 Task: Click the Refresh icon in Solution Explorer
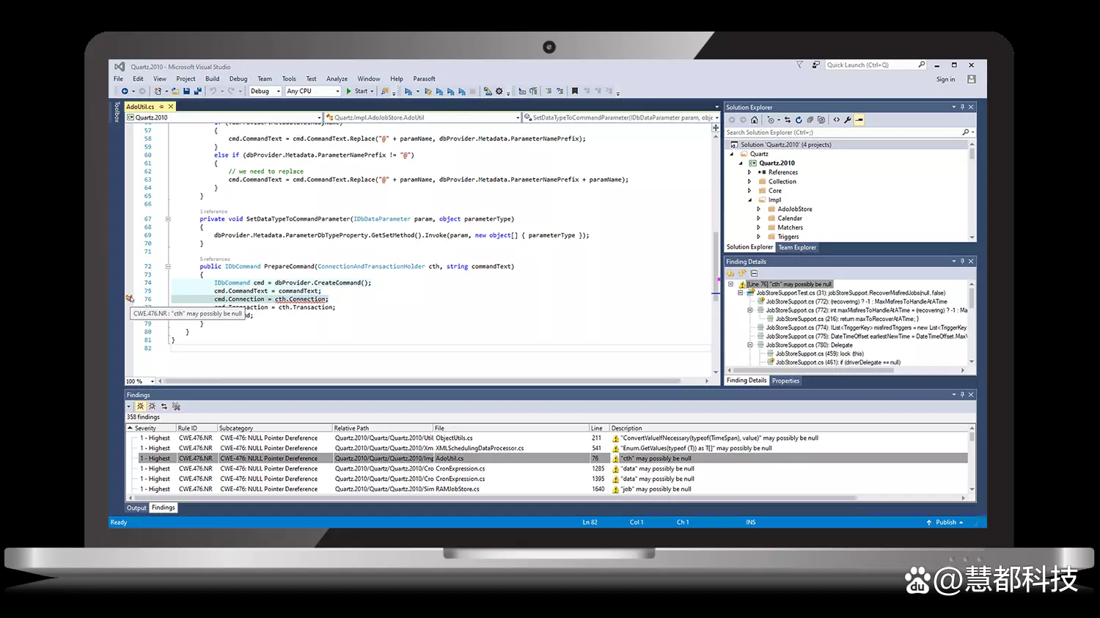click(x=799, y=119)
